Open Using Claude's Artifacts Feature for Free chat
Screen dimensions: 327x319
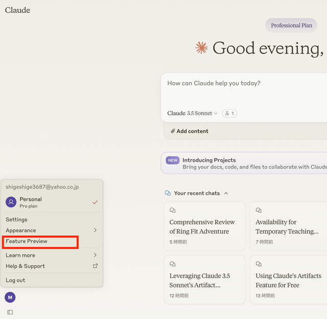point(289,280)
